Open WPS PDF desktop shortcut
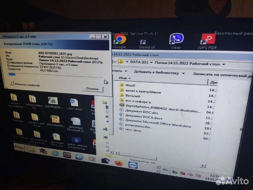Image resolution: width=253 pixels, height=190 pixels. click(208, 40)
